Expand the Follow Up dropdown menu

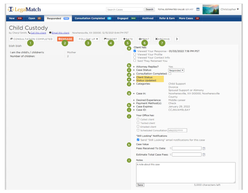tap(88, 39)
